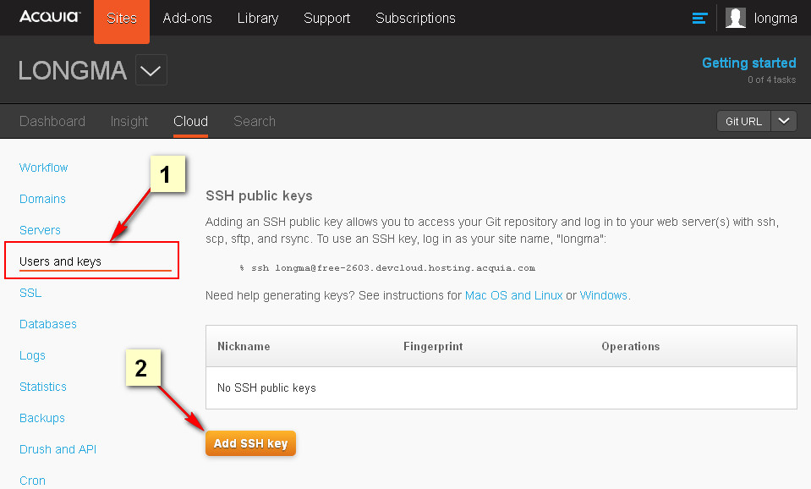Open Workflow in the sidebar
This screenshot has width=811, height=489.
43,168
